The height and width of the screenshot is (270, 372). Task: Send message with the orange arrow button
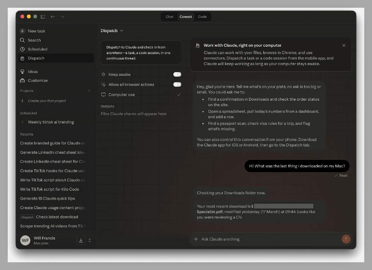pyautogui.click(x=346, y=239)
